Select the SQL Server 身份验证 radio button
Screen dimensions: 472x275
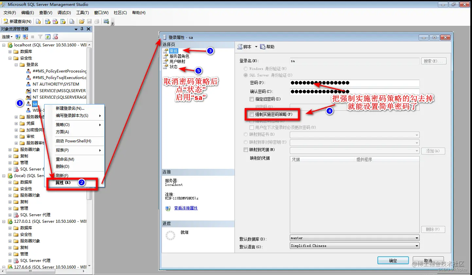[246, 75]
